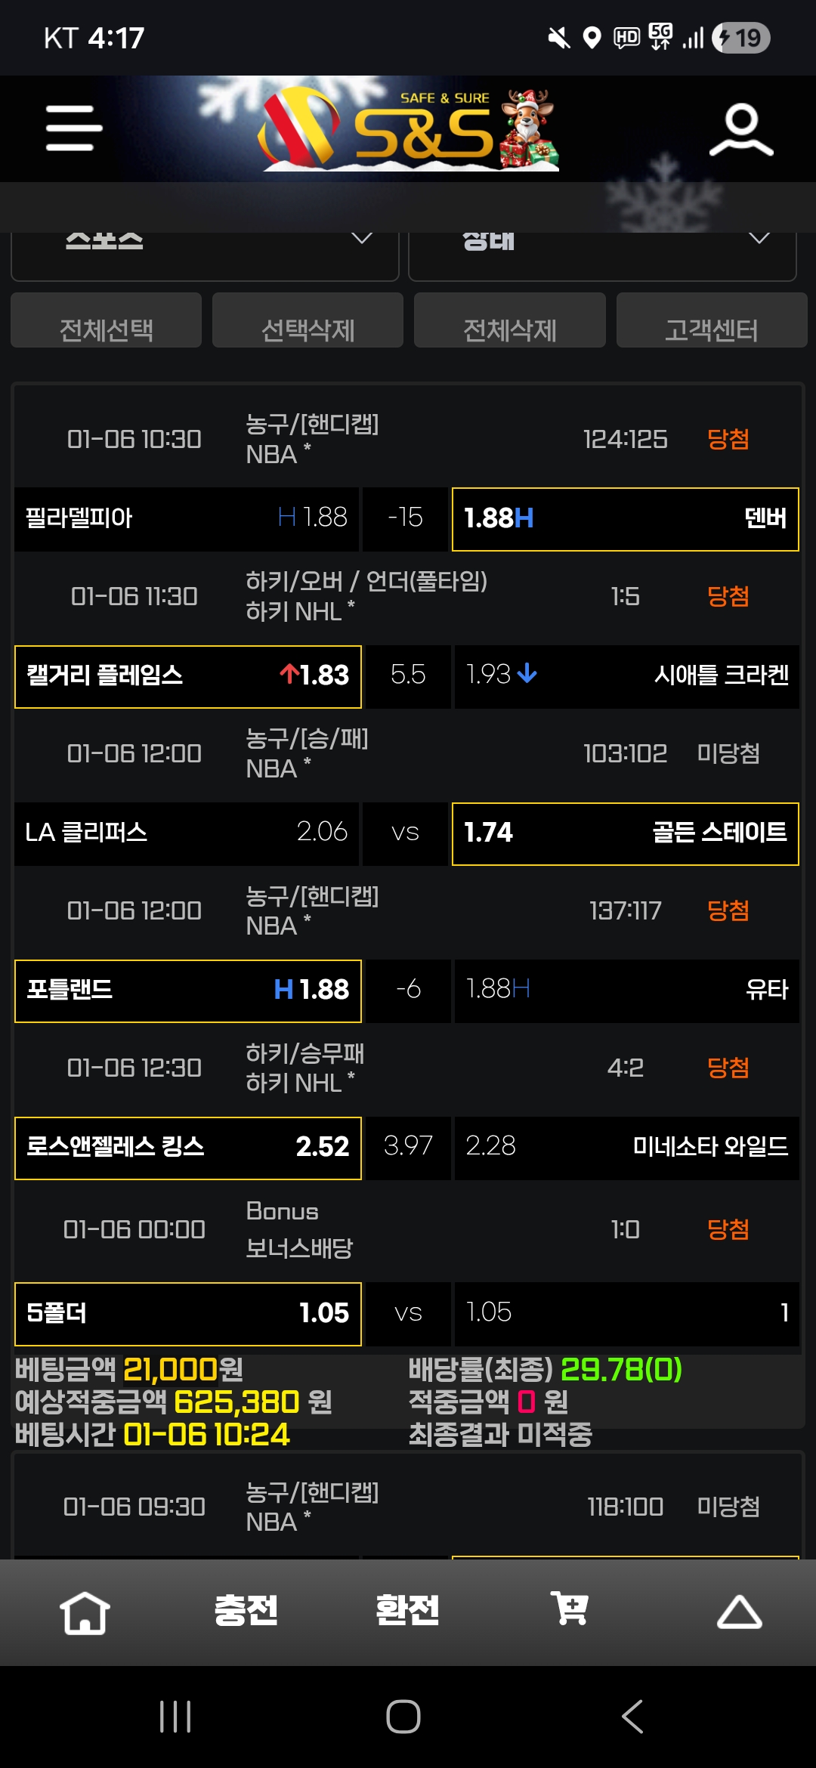Open the hamburger menu icon

(x=73, y=128)
